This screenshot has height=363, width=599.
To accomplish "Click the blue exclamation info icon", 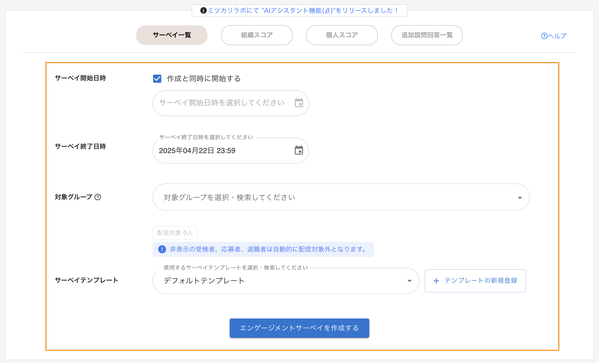I will 162,249.
